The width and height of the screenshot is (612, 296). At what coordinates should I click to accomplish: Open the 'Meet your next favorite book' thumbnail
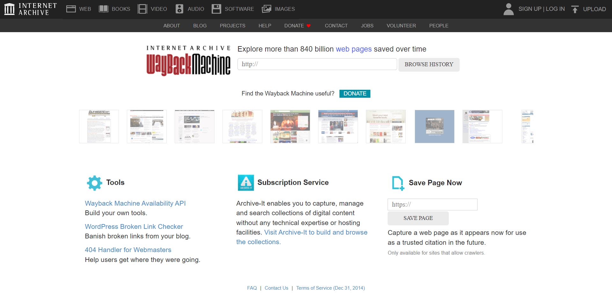(386, 127)
